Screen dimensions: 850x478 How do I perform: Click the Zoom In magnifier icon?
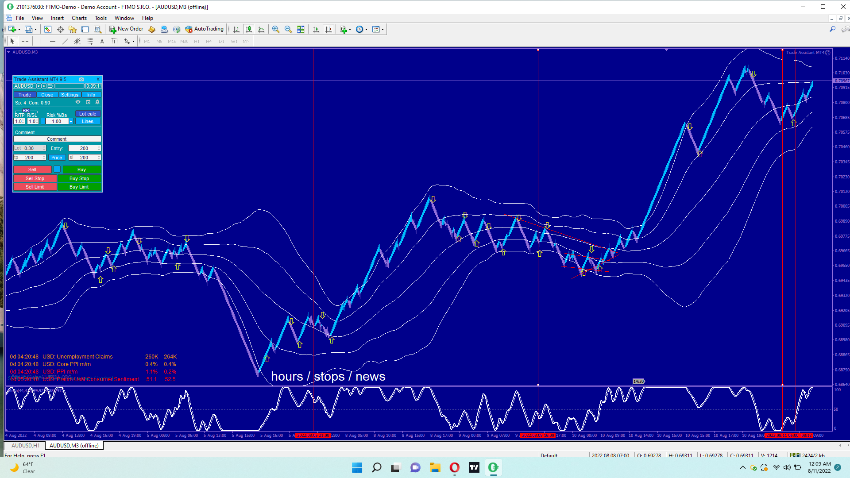coord(275,29)
